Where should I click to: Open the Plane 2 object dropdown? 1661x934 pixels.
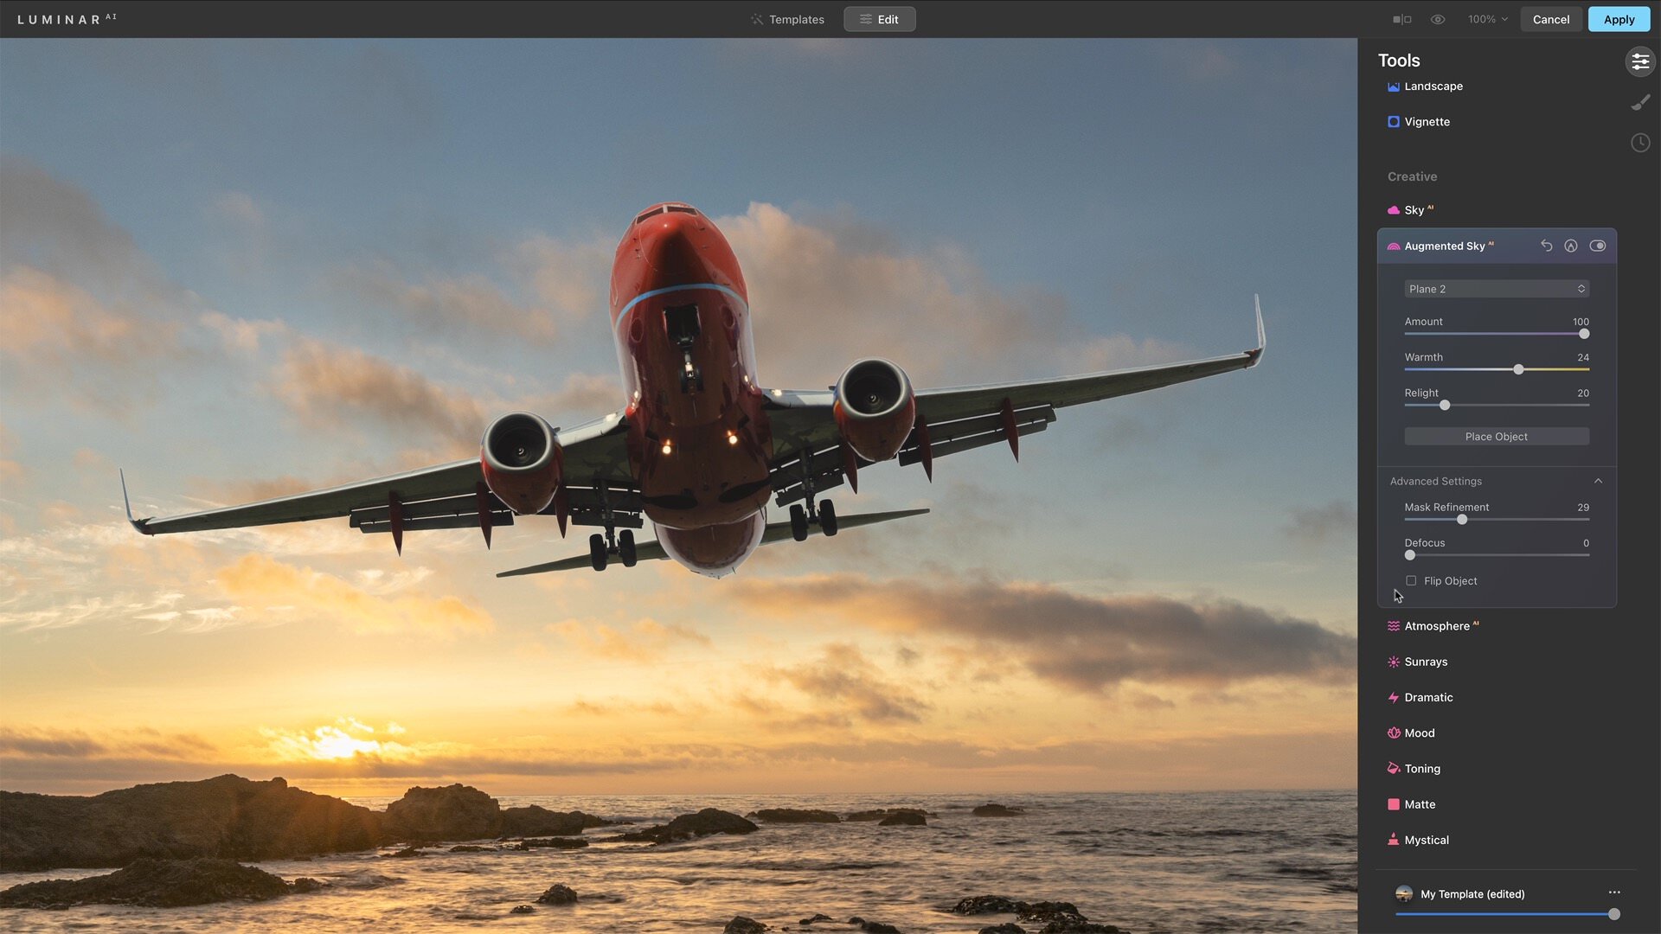click(x=1496, y=289)
